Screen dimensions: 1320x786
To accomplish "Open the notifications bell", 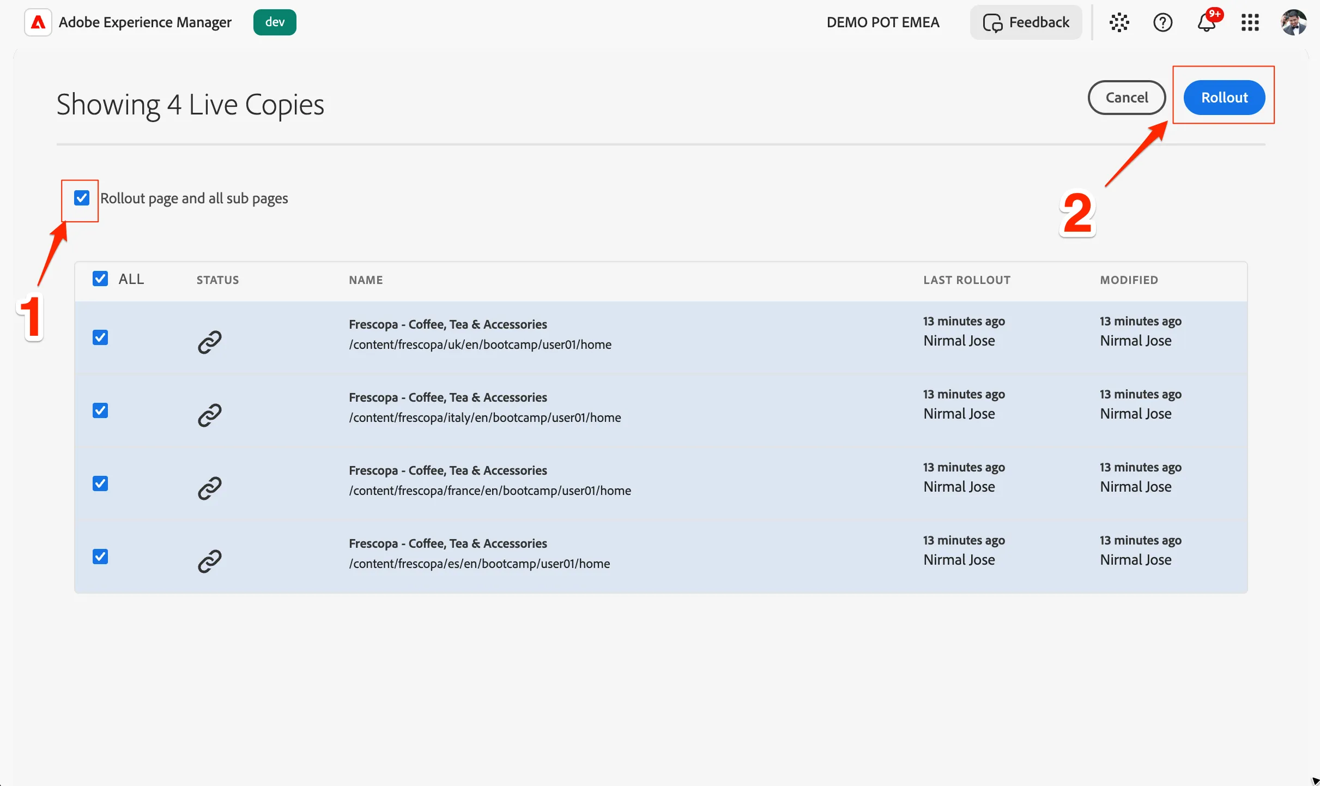I will pos(1207,22).
